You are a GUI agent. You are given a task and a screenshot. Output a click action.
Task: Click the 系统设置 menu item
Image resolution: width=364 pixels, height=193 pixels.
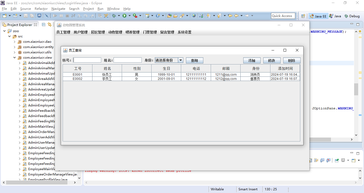point(184,32)
